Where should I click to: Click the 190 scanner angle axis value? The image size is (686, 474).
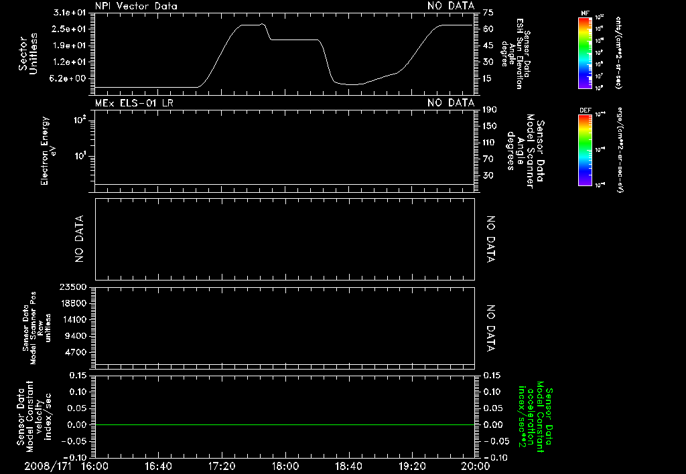point(490,110)
